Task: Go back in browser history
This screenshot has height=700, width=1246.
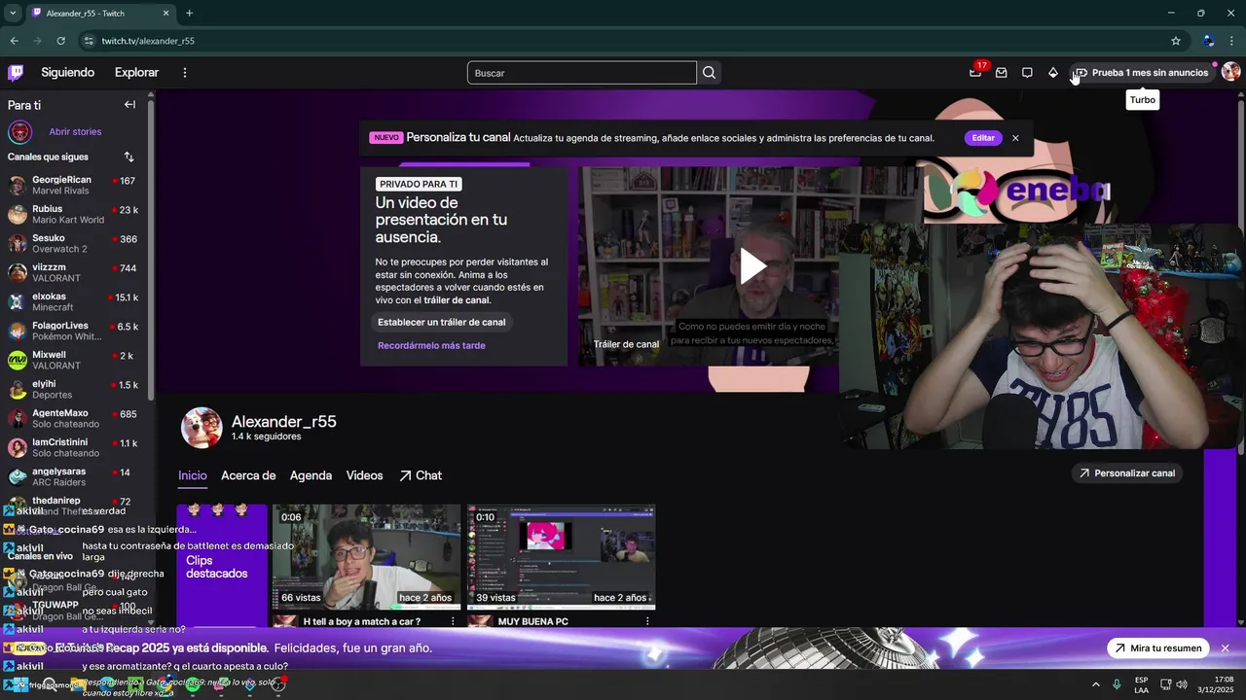Action: [x=14, y=41]
